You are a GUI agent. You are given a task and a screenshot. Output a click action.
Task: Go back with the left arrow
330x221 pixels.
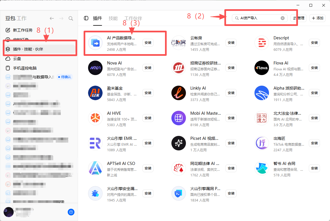coord(52,18)
